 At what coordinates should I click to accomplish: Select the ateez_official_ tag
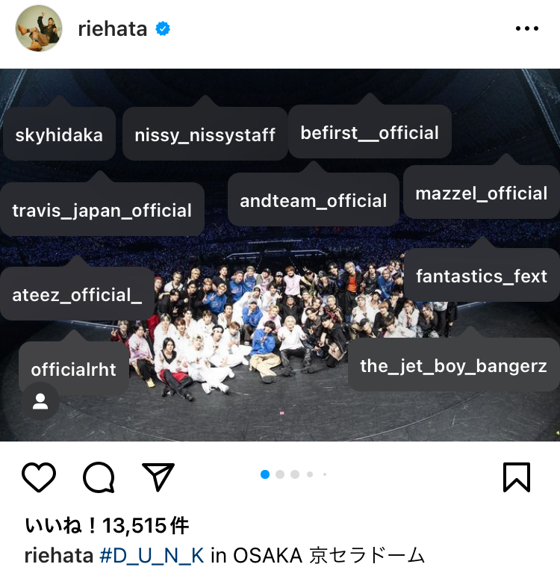[x=77, y=294]
